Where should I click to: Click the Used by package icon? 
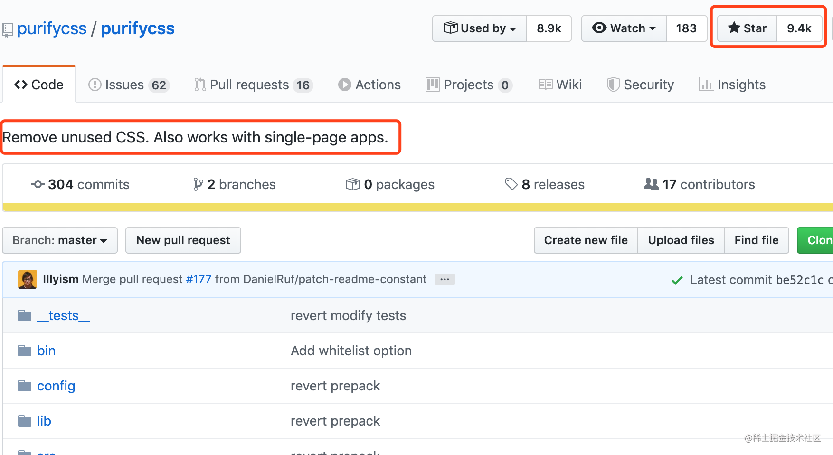[450, 28]
